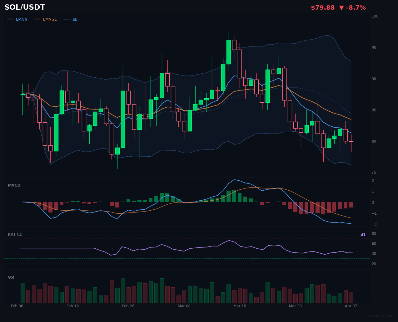This screenshot has height=322, width=398.
Task: Select the dashed BB legend marker
Action: [67, 19]
